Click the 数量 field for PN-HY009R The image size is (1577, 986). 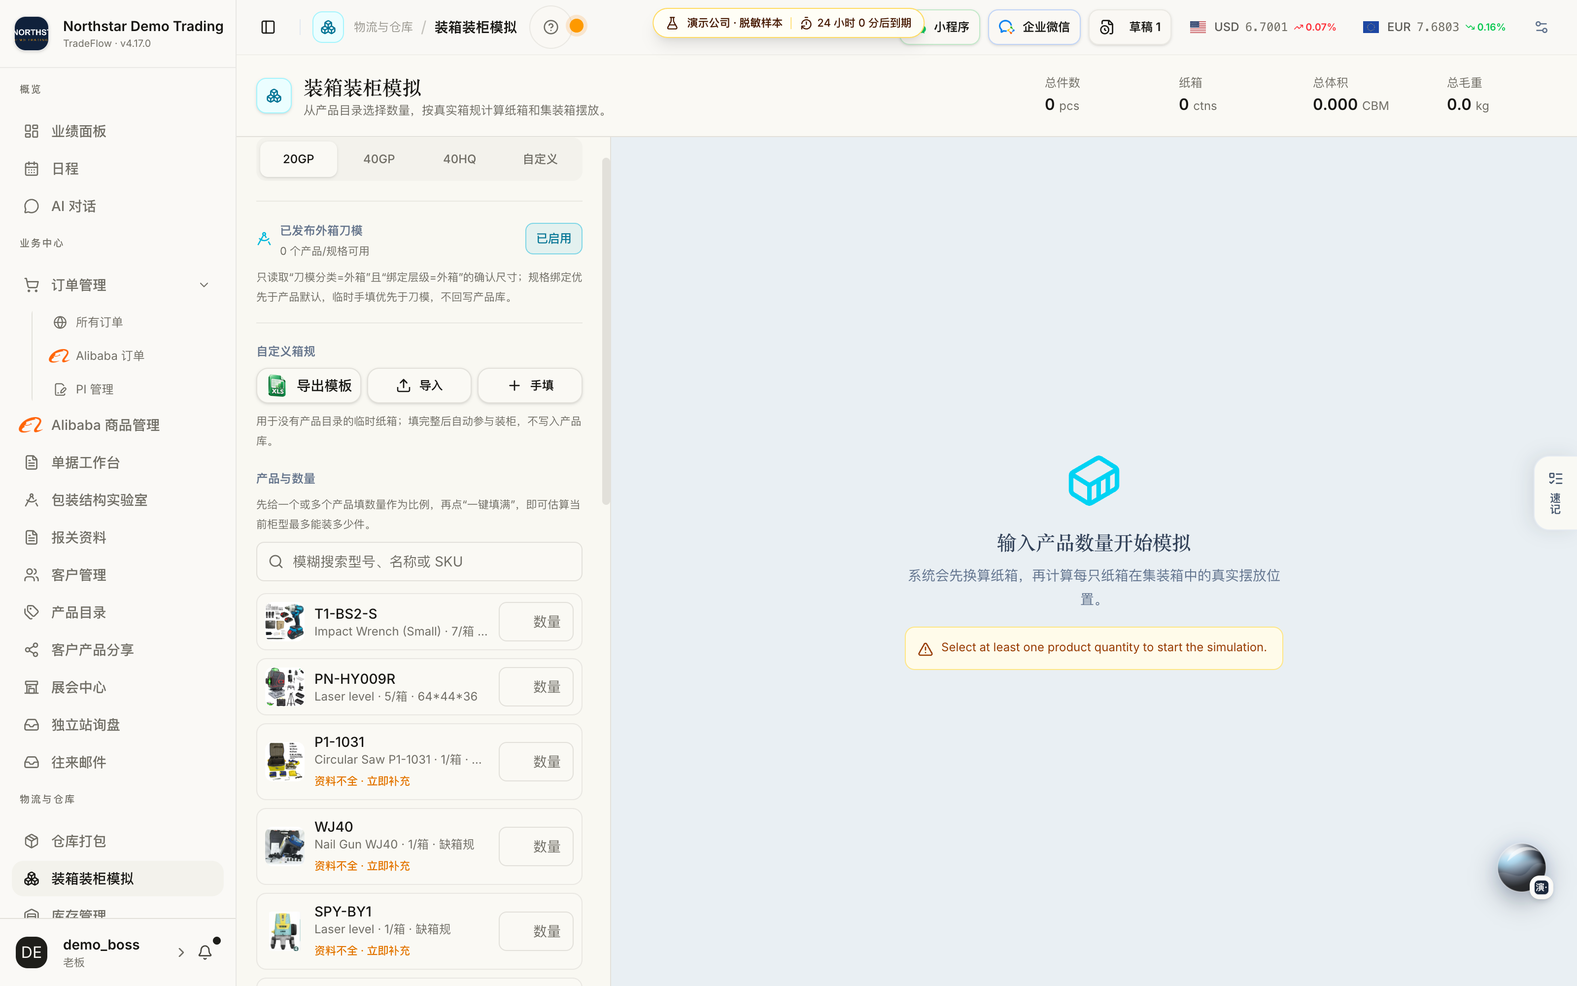pyautogui.click(x=536, y=687)
